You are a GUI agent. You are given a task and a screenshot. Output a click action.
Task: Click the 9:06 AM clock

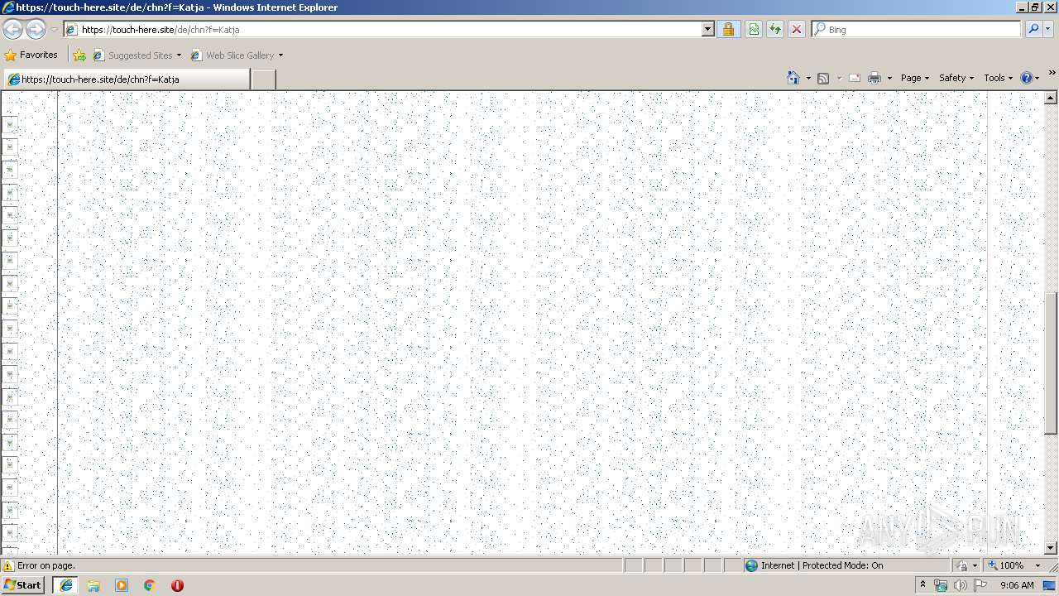tap(1017, 585)
